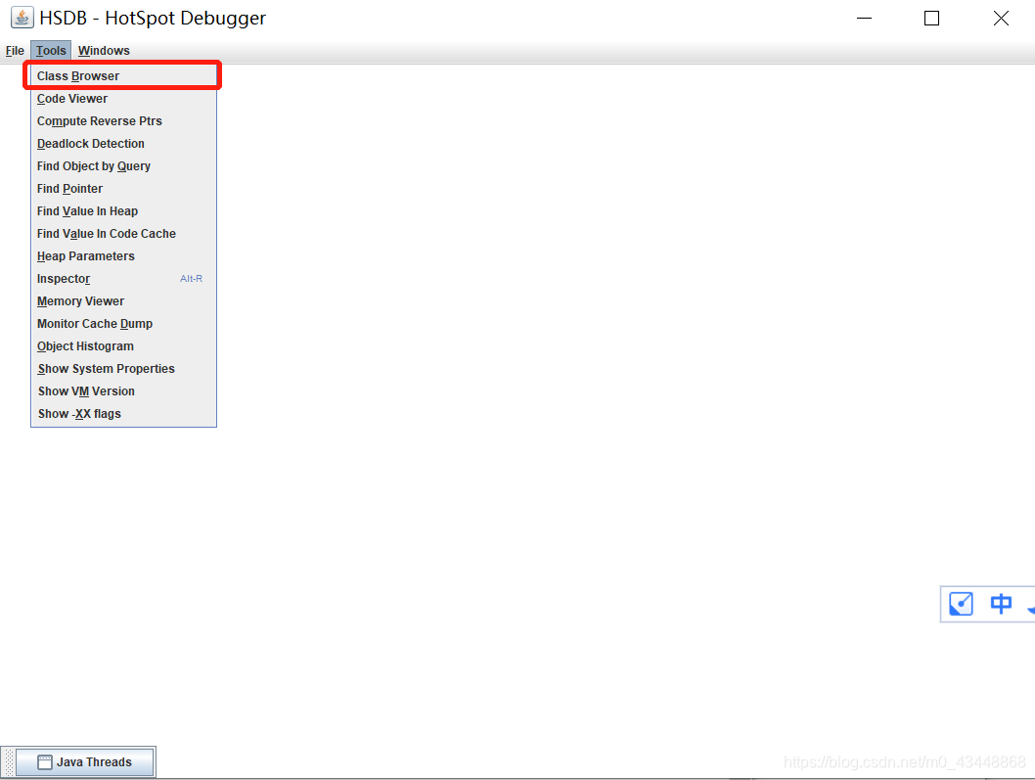Choose Show System Properties
The width and height of the screenshot is (1035, 780).
click(x=123, y=368)
